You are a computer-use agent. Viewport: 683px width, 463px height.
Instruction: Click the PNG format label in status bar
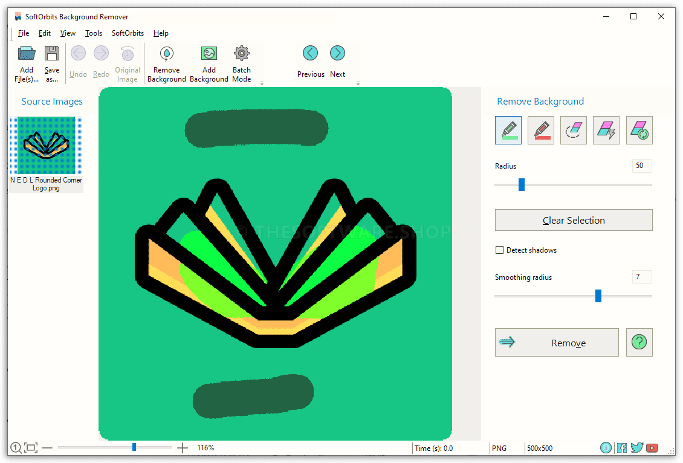(499, 448)
